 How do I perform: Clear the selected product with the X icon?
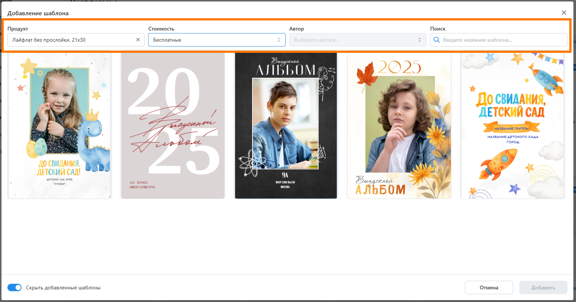pyautogui.click(x=138, y=40)
